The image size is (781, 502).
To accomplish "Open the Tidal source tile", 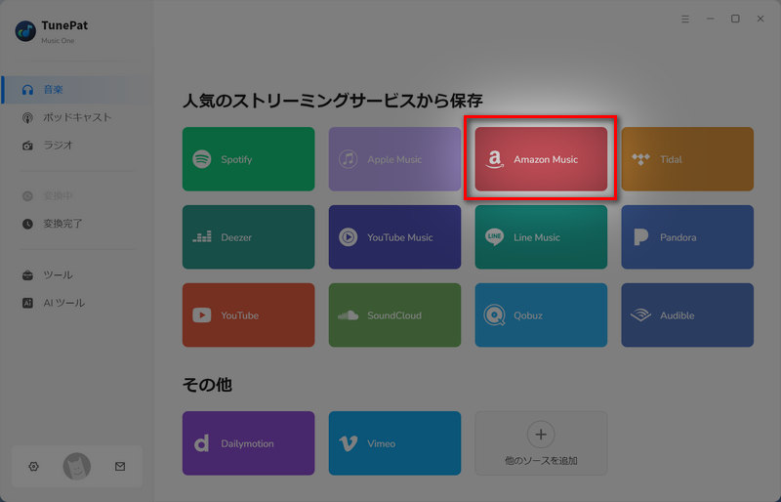I will pyautogui.click(x=687, y=159).
